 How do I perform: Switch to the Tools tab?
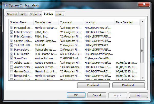pyautogui.click(x=60, y=14)
